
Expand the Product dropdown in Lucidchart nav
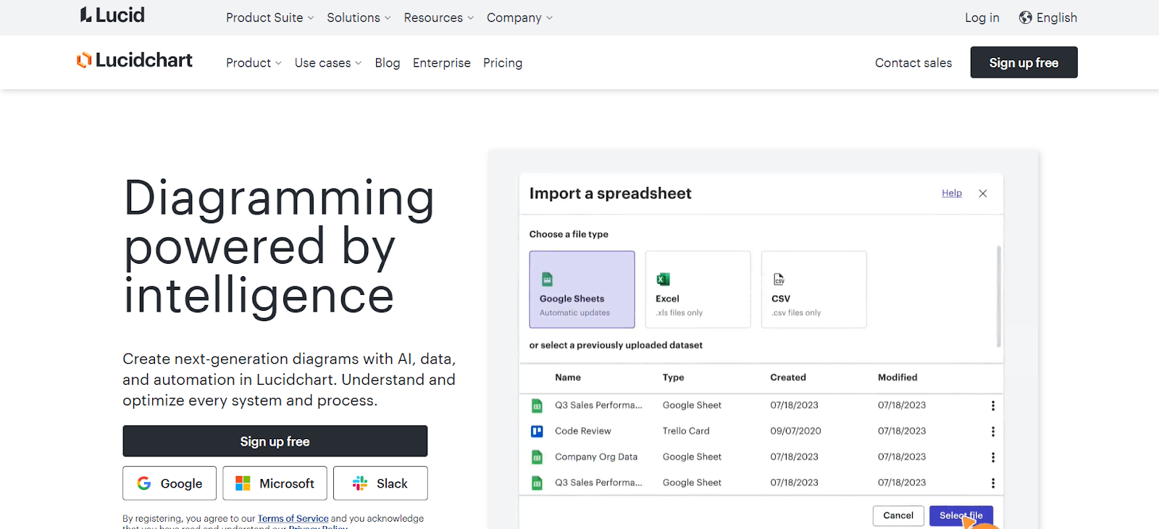(254, 63)
